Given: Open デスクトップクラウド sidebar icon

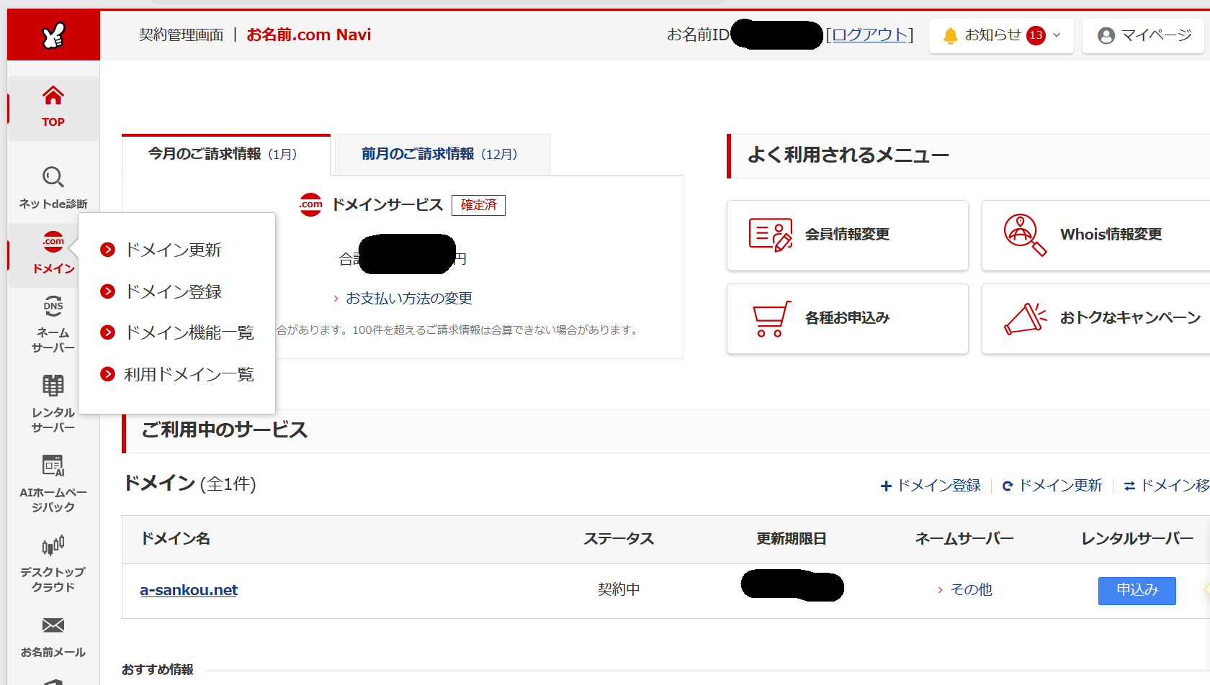Looking at the screenshot, I should pyautogui.click(x=53, y=546).
